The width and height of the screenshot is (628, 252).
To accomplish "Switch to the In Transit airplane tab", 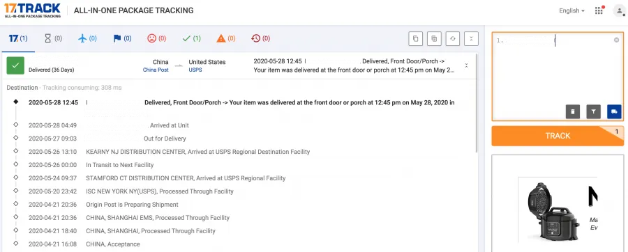I will (x=87, y=39).
